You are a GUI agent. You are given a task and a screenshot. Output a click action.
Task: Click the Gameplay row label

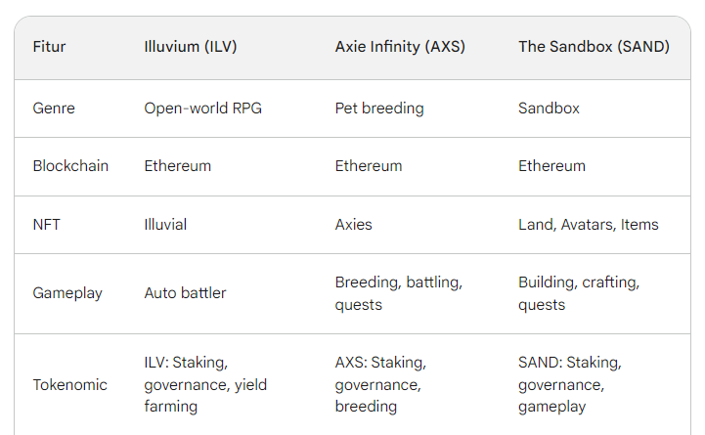(x=67, y=293)
